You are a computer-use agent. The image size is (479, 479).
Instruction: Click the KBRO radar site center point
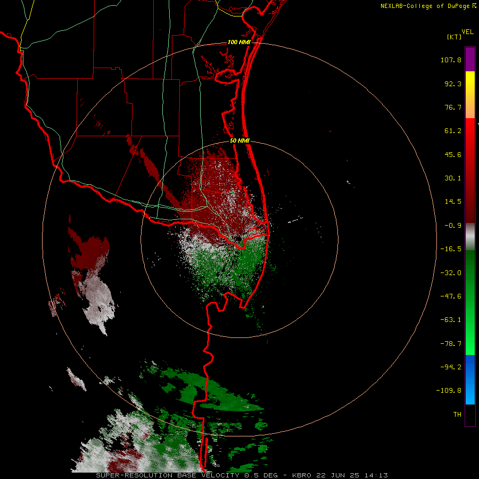click(x=239, y=239)
